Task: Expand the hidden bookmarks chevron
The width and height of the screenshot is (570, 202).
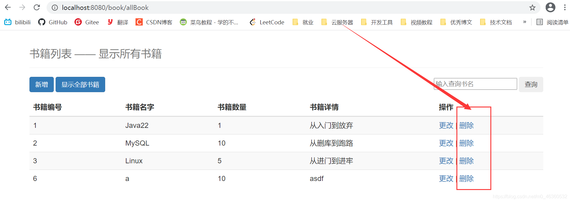Action: click(x=525, y=22)
